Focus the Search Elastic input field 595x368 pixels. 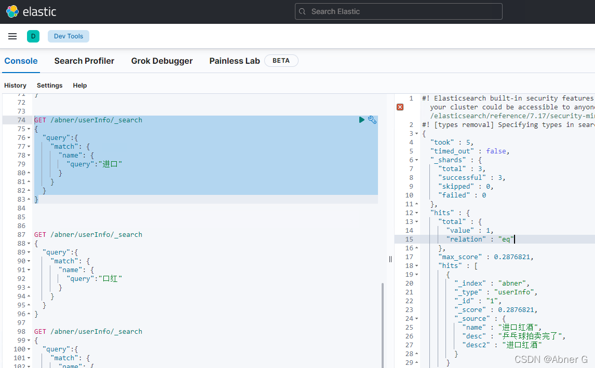[x=398, y=11]
